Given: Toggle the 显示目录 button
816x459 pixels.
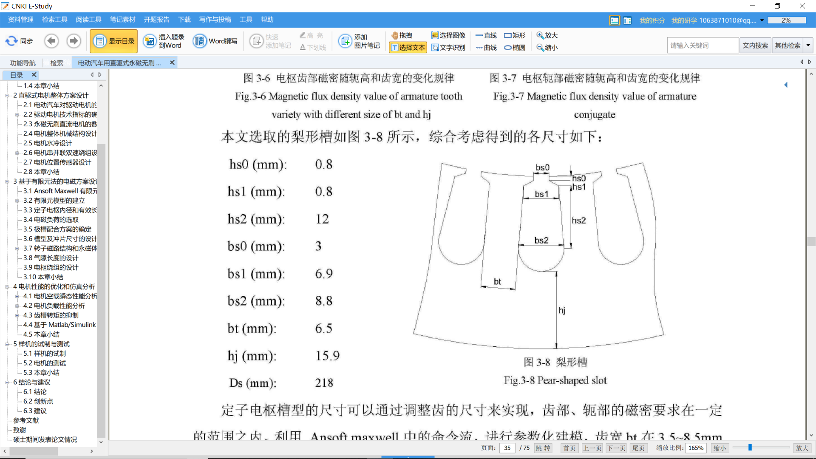Looking at the screenshot, I should 113,41.
